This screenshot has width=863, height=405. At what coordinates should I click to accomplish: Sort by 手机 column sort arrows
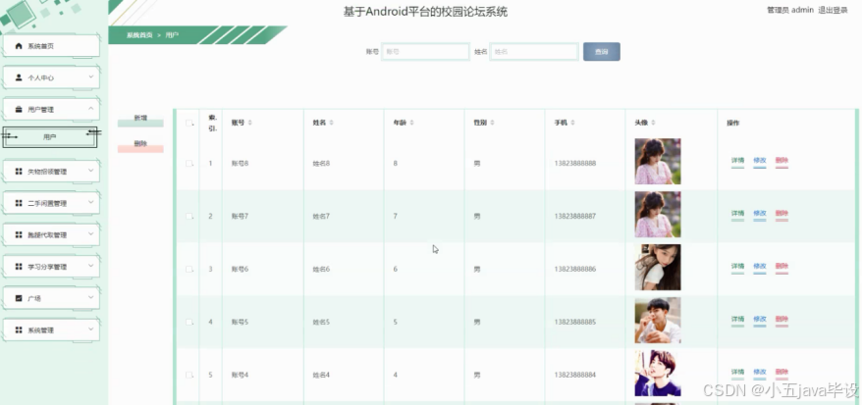point(572,123)
